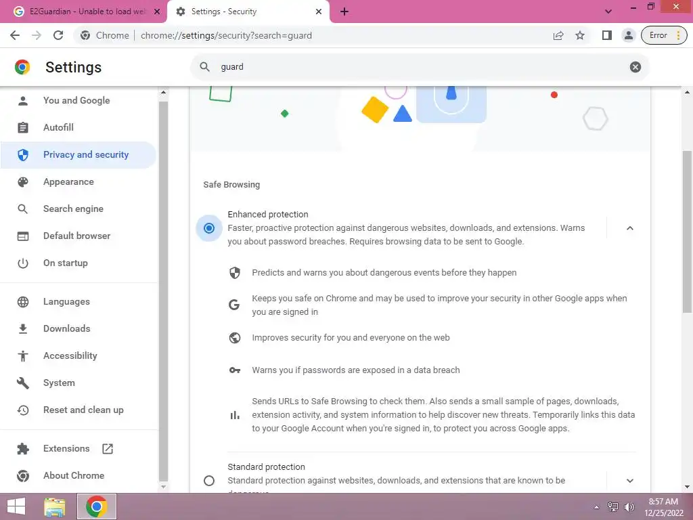Click the Autofill clipboard icon
693x520 pixels.
(22, 127)
